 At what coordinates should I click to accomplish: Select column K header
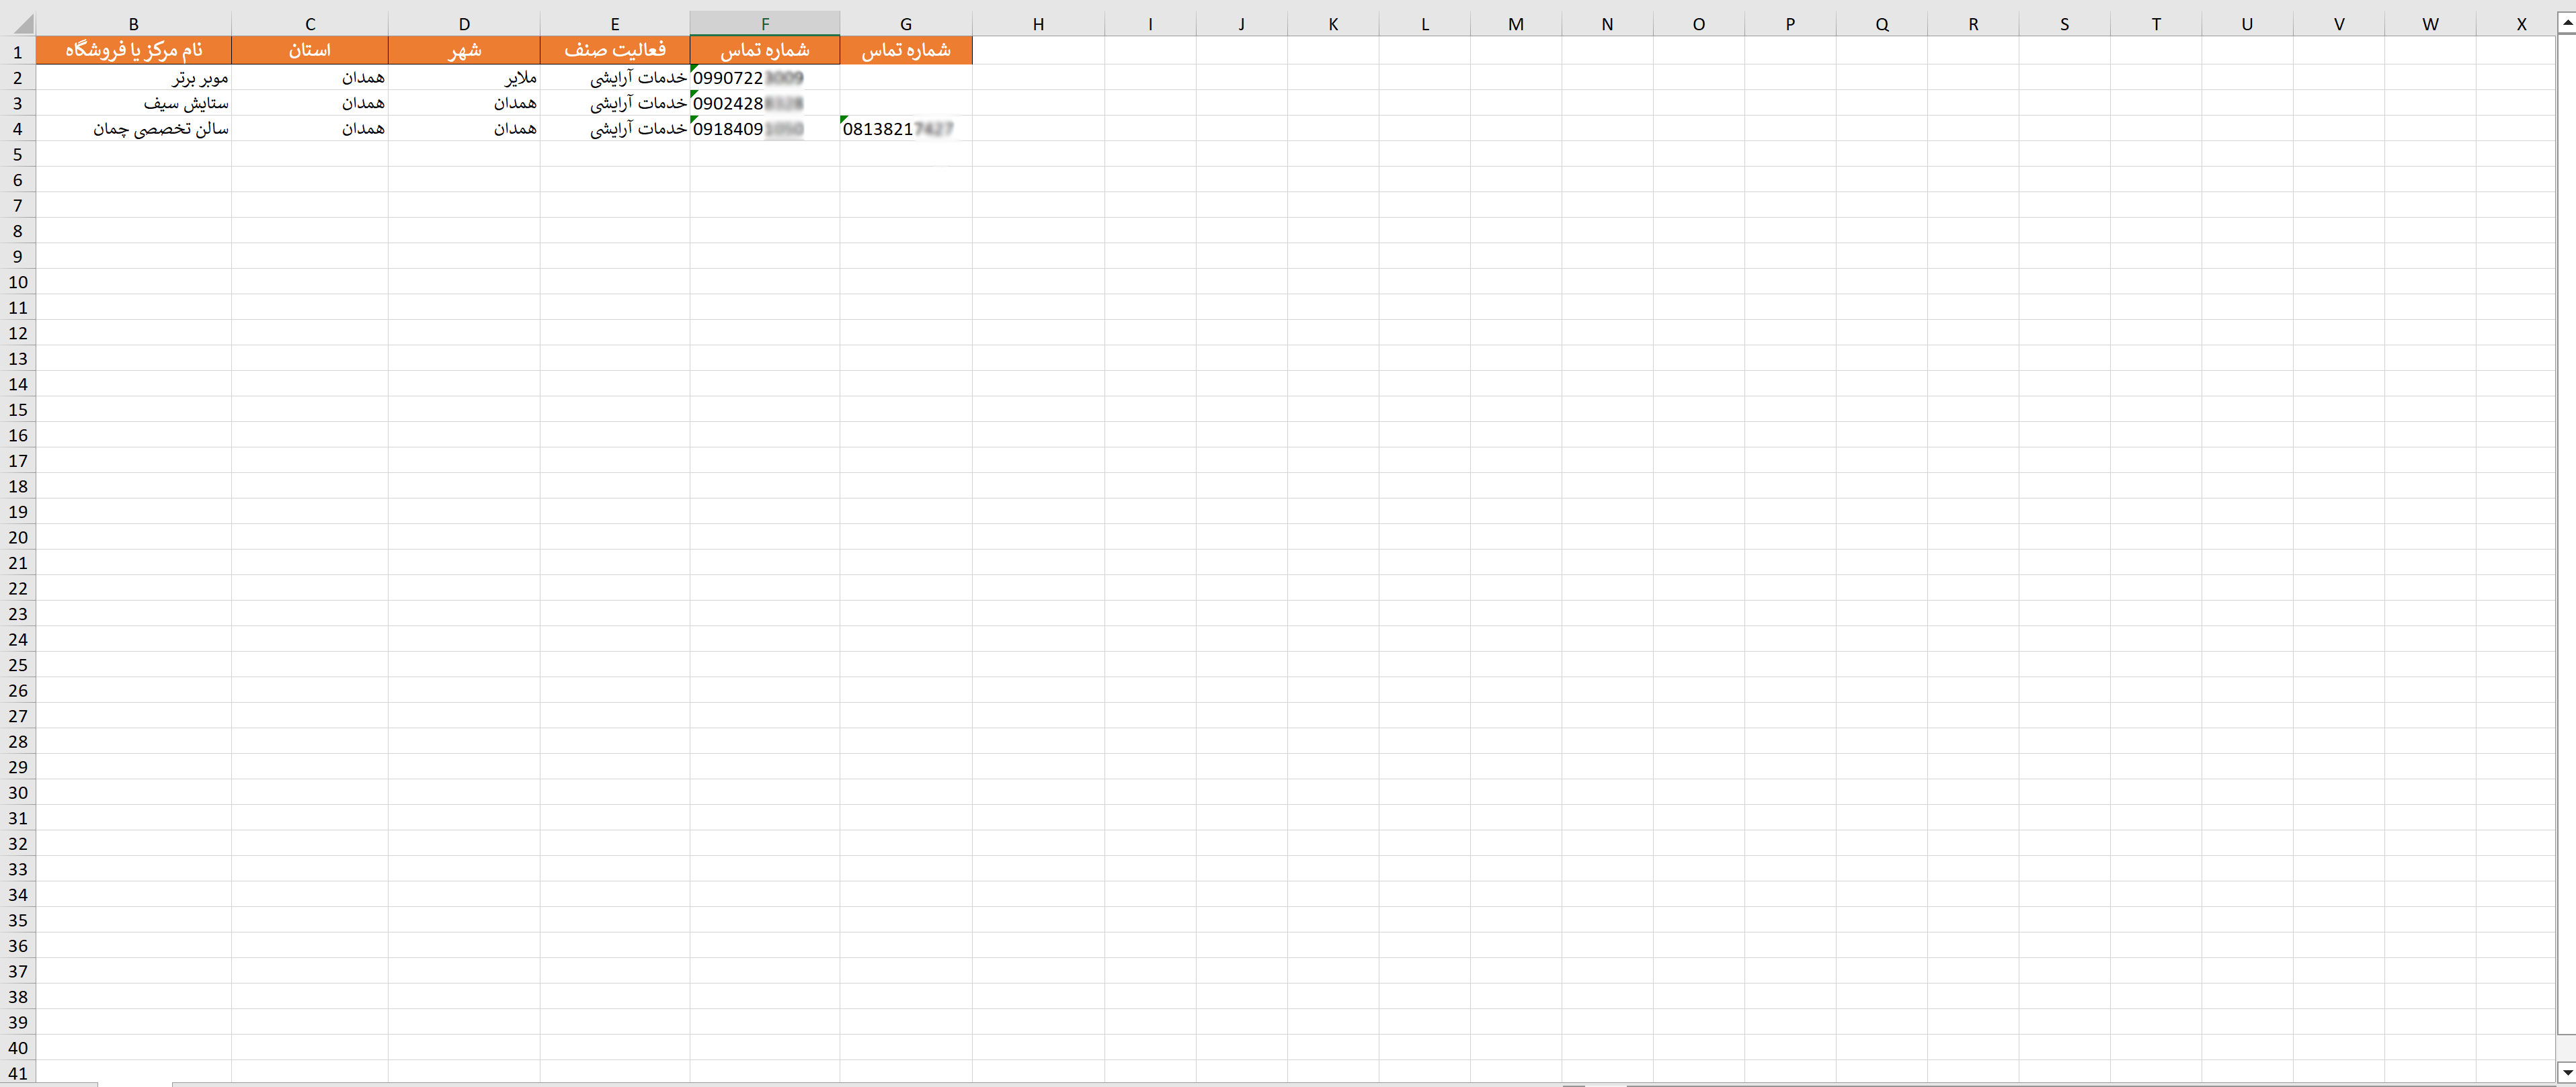(1333, 24)
